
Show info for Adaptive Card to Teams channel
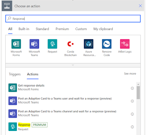(x=132, y=114)
